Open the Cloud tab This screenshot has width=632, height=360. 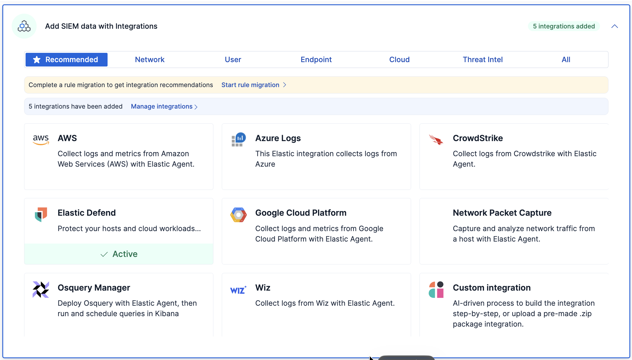399,60
